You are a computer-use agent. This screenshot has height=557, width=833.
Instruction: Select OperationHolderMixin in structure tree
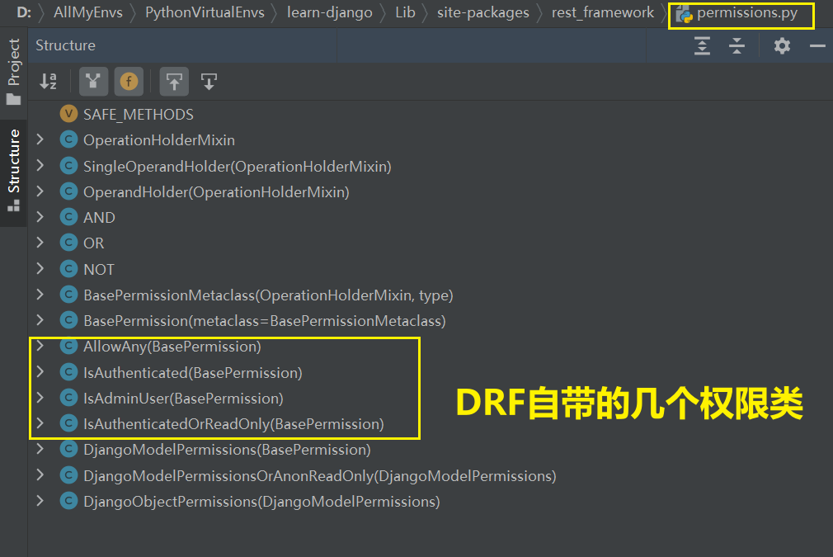[x=159, y=139]
